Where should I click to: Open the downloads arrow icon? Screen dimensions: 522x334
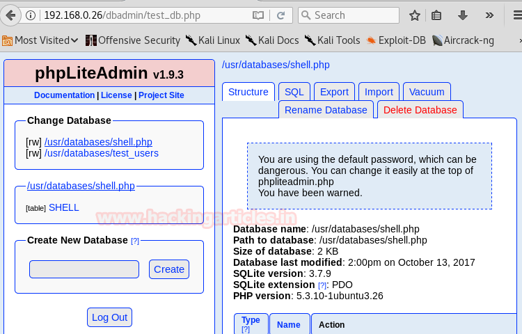pyautogui.click(x=462, y=15)
